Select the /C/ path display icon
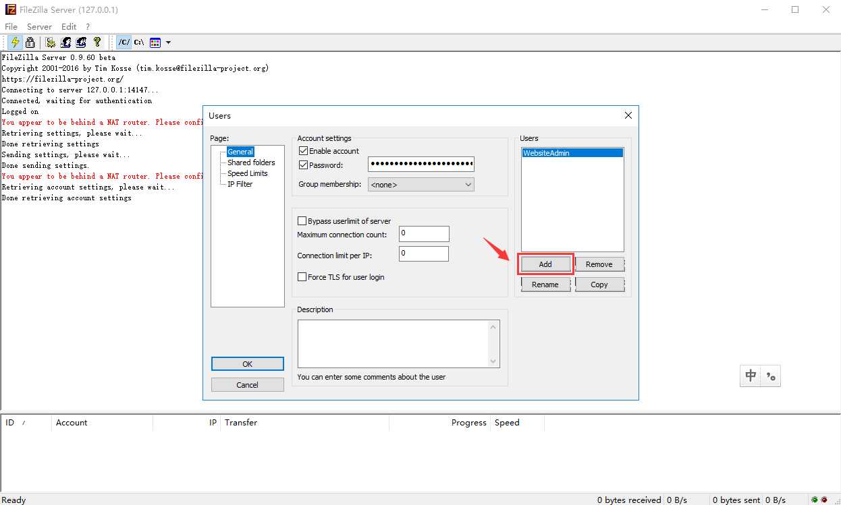Image resolution: width=841 pixels, height=505 pixels. click(124, 42)
